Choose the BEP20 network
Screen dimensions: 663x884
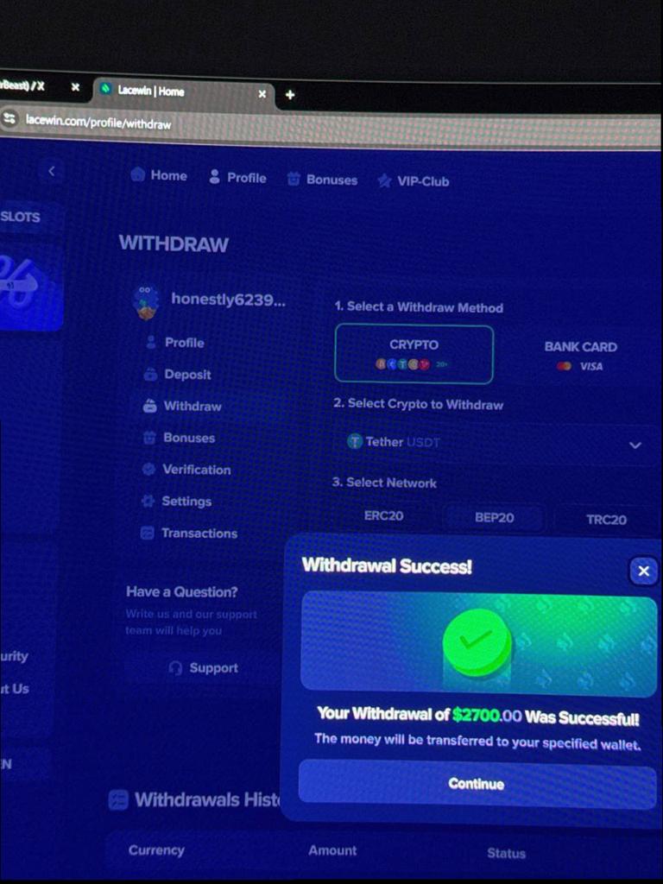pyautogui.click(x=495, y=518)
